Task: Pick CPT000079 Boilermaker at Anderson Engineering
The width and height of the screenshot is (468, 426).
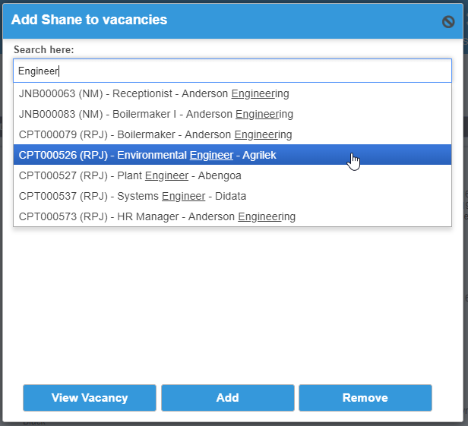Action: coord(232,135)
